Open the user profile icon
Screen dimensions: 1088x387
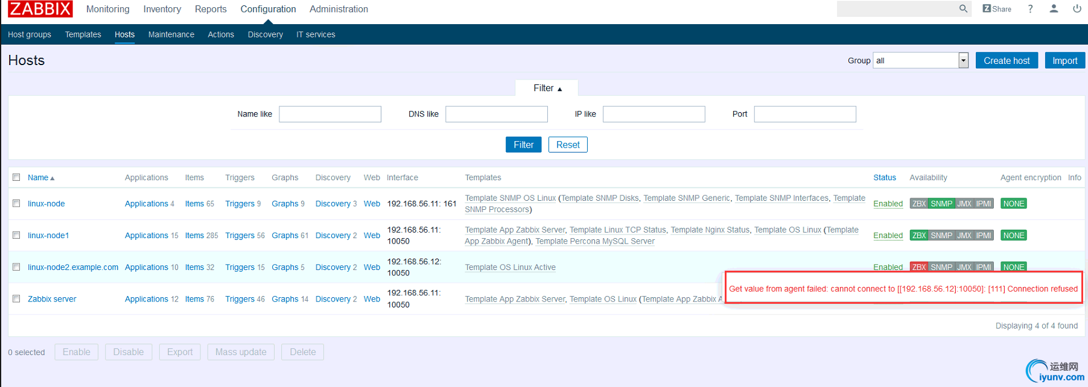(x=1054, y=8)
